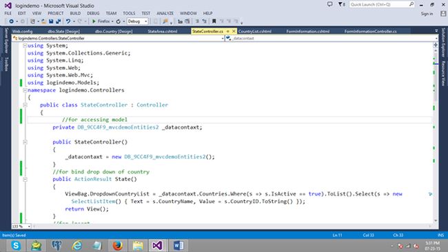
Task: Open the Server Explorer side panel
Action: point(6,41)
